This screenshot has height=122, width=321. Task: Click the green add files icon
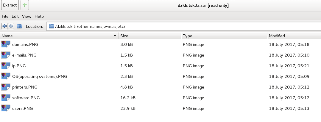click(25, 5)
